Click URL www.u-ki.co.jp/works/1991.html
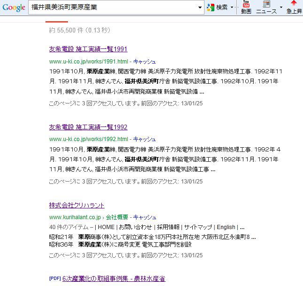The width and height of the screenshot is (303, 286). (x=89, y=62)
